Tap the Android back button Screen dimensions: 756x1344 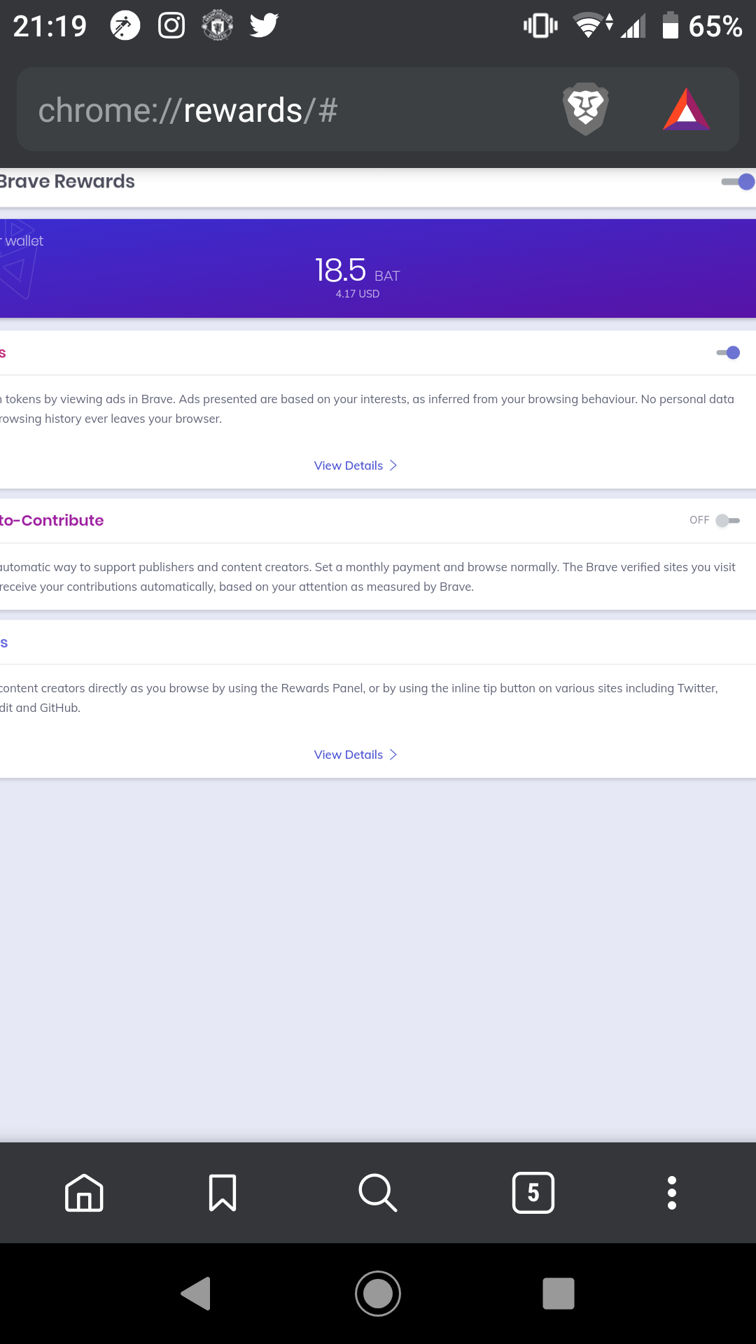(196, 1294)
